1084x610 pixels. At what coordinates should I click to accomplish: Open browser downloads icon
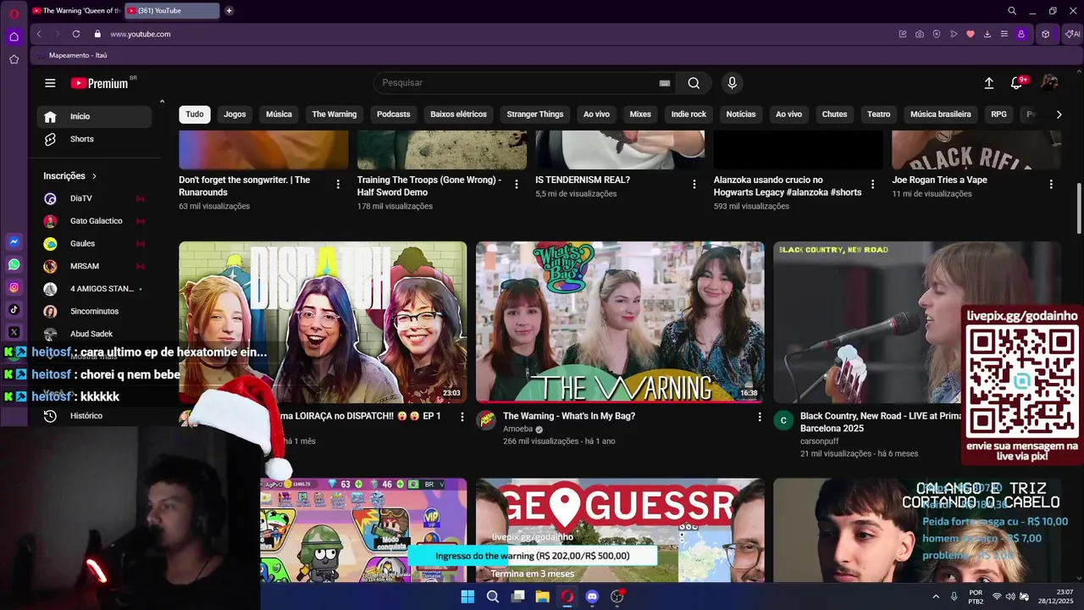(x=987, y=34)
